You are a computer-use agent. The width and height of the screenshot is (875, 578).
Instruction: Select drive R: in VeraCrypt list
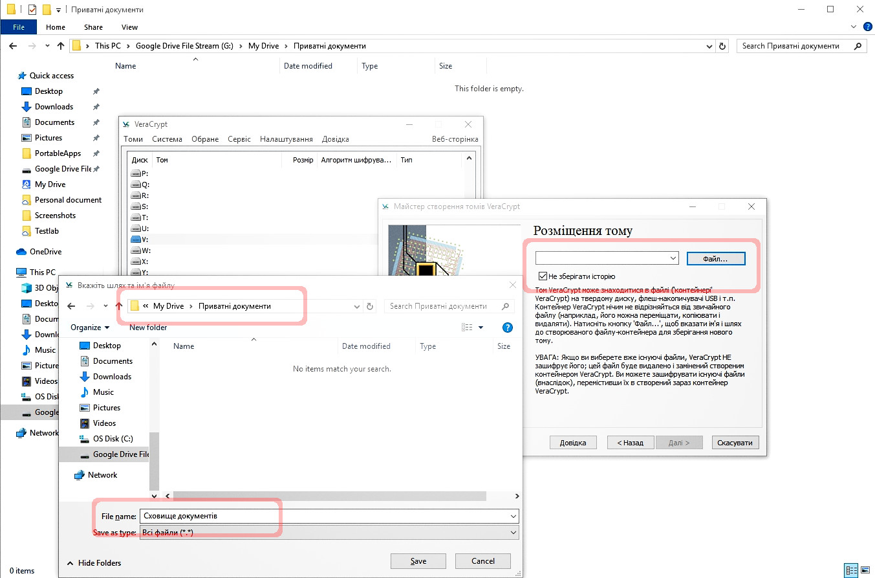pos(140,195)
